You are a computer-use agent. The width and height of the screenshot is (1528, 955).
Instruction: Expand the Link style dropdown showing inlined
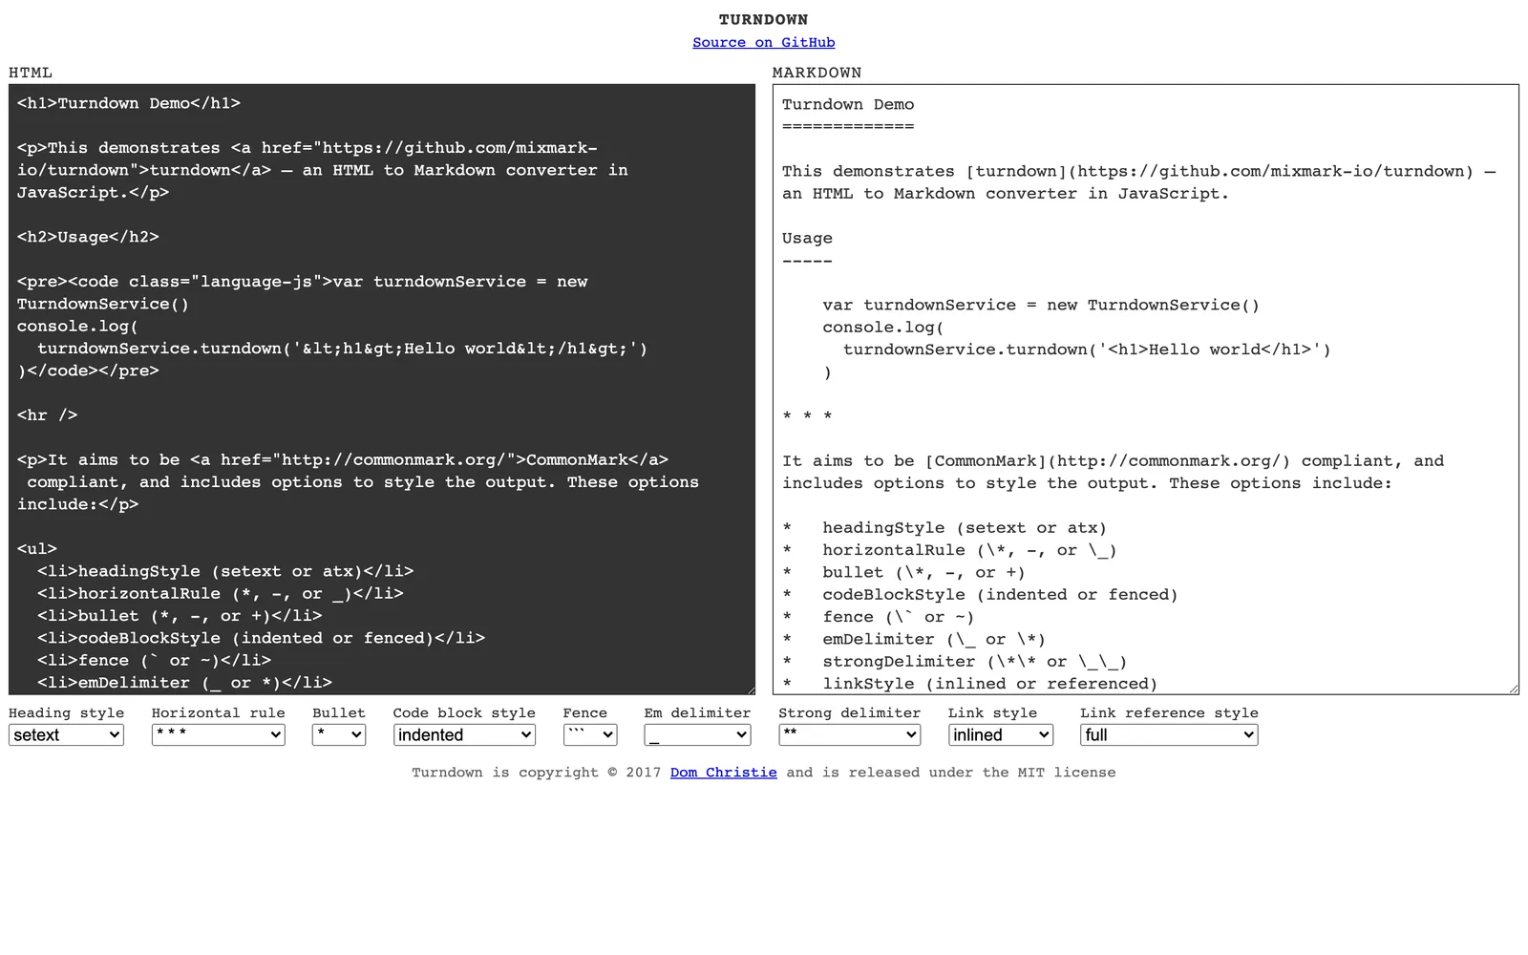[1001, 734]
